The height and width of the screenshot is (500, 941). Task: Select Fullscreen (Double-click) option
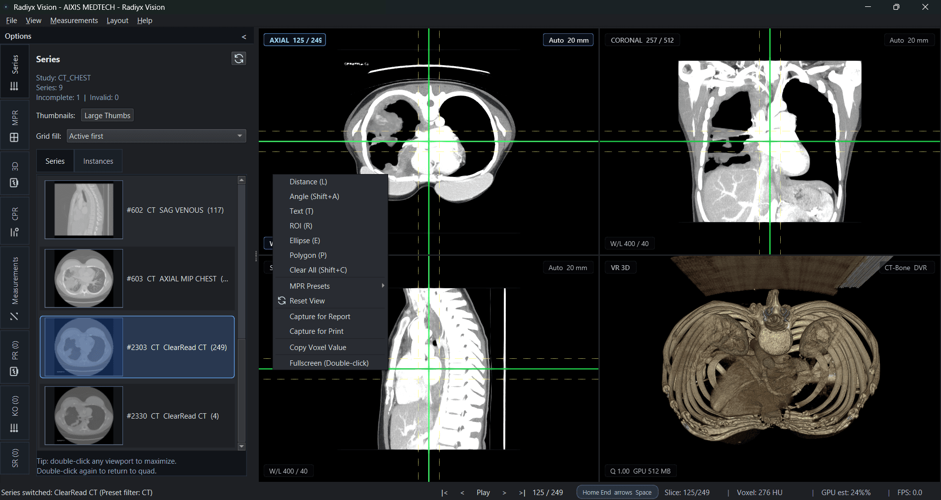330,363
